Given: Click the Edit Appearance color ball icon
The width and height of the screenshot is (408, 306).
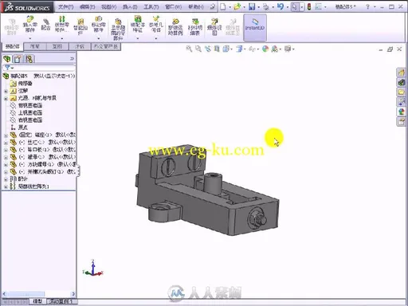Looking at the screenshot, I should [265, 49].
